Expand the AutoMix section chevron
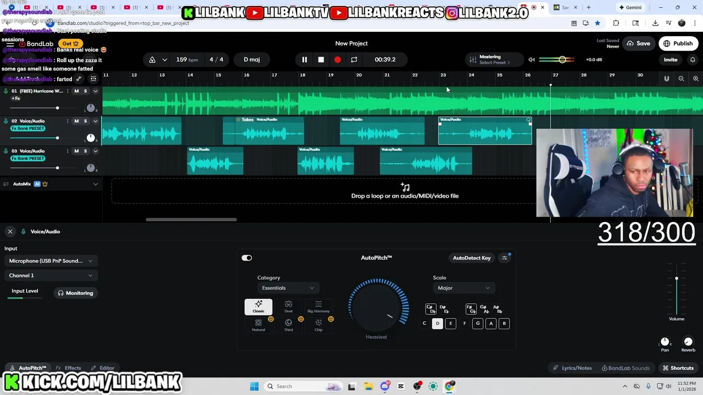This screenshot has height=395, width=703. [x=95, y=184]
